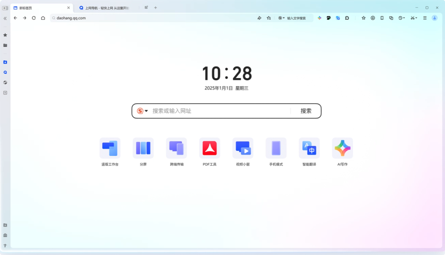The height and width of the screenshot is (255, 445).
Task: Toggle the vertical tab layout button
Action: 5,8
